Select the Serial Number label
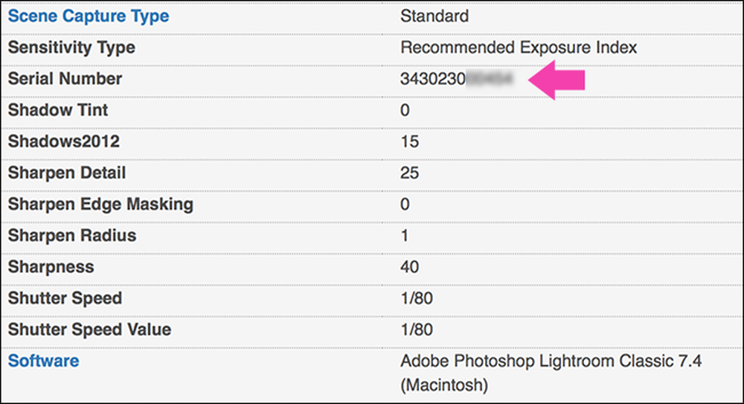 (x=65, y=79)
